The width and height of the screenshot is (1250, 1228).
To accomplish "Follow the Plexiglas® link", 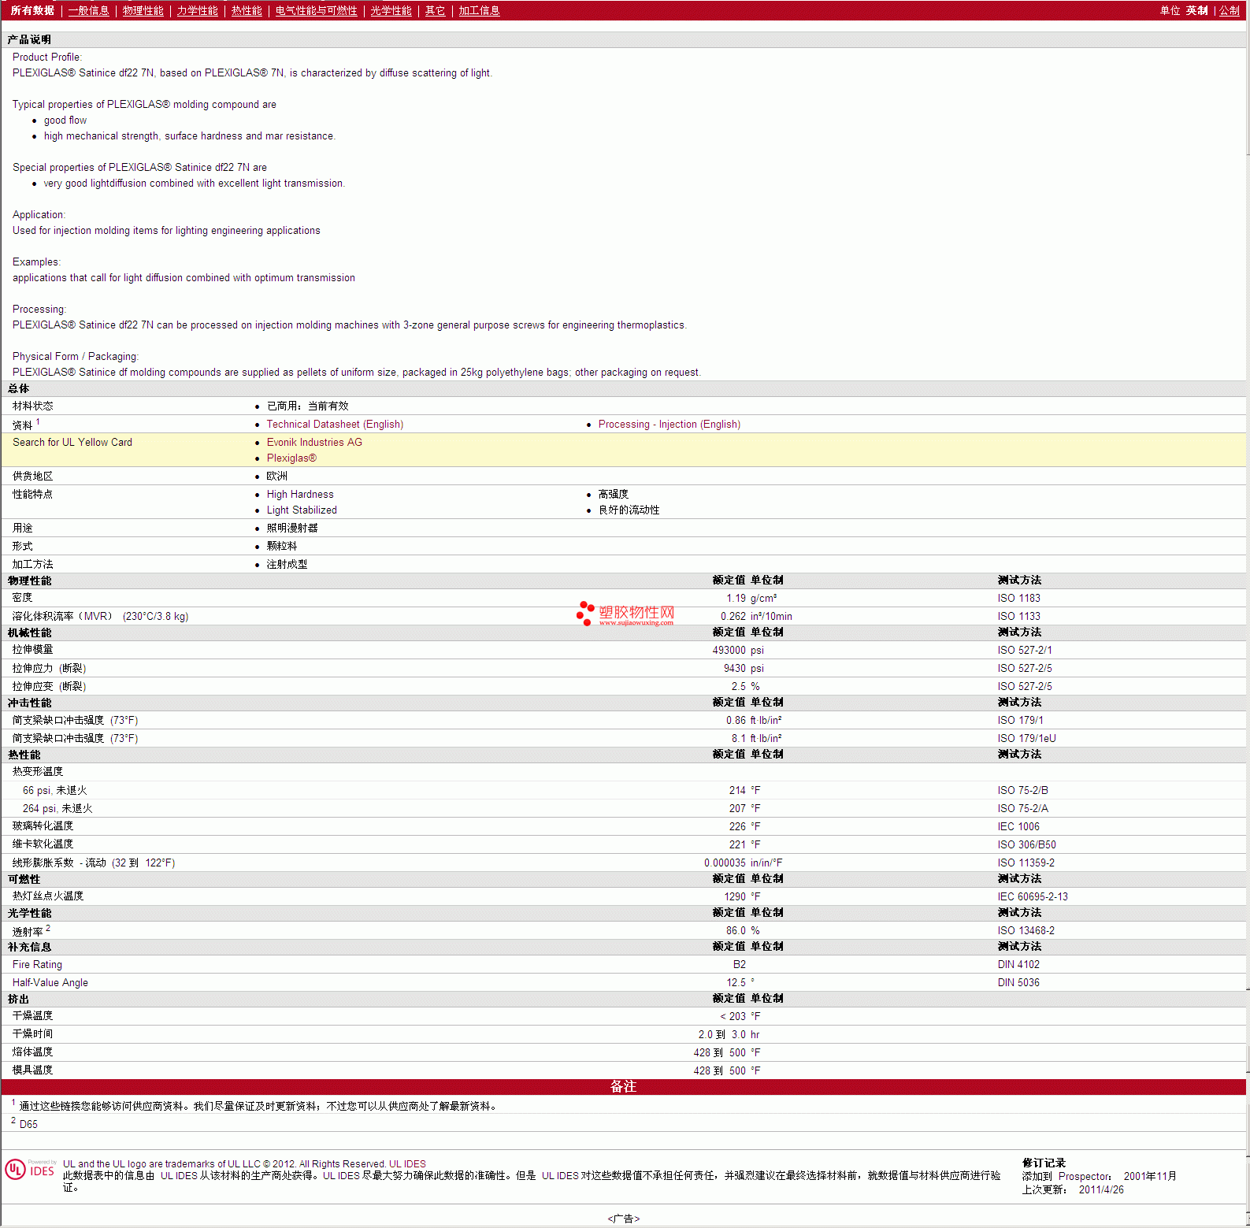I will pos(292,458).
